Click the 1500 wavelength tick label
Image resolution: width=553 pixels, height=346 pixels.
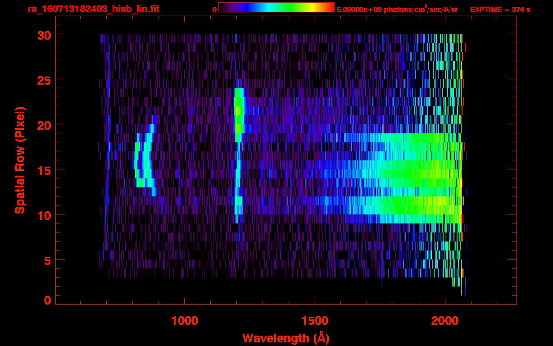coord(315,321)
